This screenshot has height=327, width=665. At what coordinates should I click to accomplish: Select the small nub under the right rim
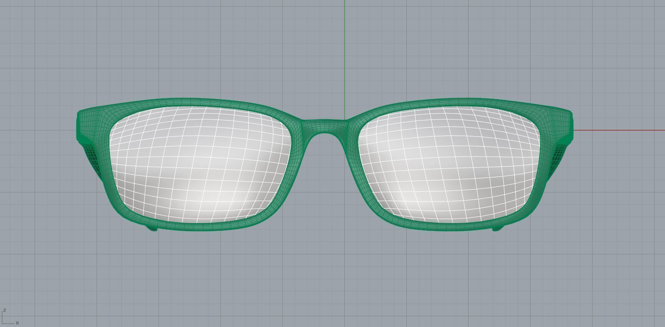tap(497, 229)
